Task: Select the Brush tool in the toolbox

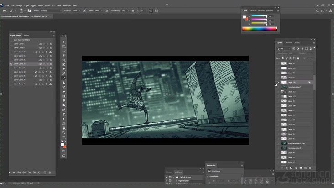Action: point(64,78)
